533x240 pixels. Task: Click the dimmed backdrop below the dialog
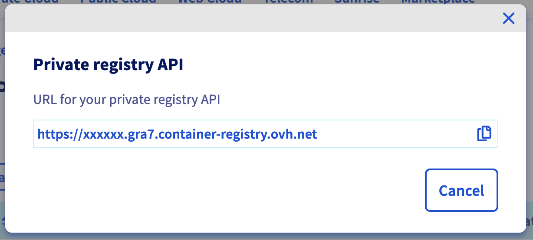pyautogui.click(x=260, y=237)
